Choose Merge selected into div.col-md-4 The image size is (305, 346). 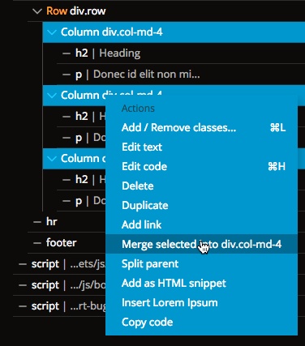pos(201,244)
